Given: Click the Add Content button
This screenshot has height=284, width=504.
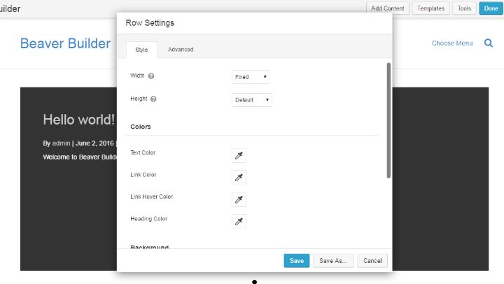Looking at the screenshot, I should tap(388, 8).
